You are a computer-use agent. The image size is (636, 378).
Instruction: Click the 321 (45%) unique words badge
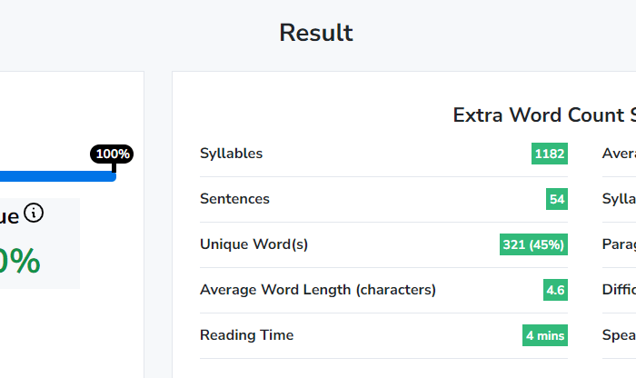pos(533,244)
